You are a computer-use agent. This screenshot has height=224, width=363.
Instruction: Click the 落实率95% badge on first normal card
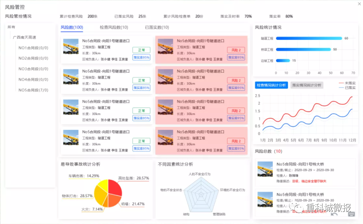[x=141, y=57]
